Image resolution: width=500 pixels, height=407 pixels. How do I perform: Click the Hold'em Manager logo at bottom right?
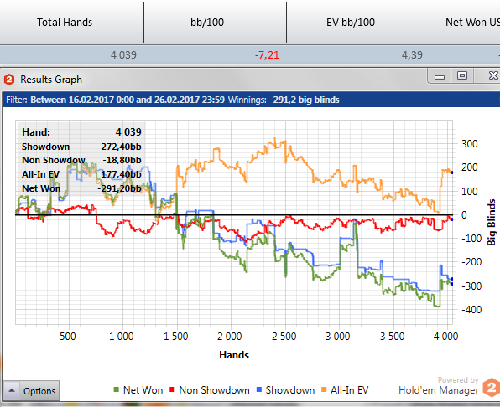pyautogui.click(x=492, y=387)
